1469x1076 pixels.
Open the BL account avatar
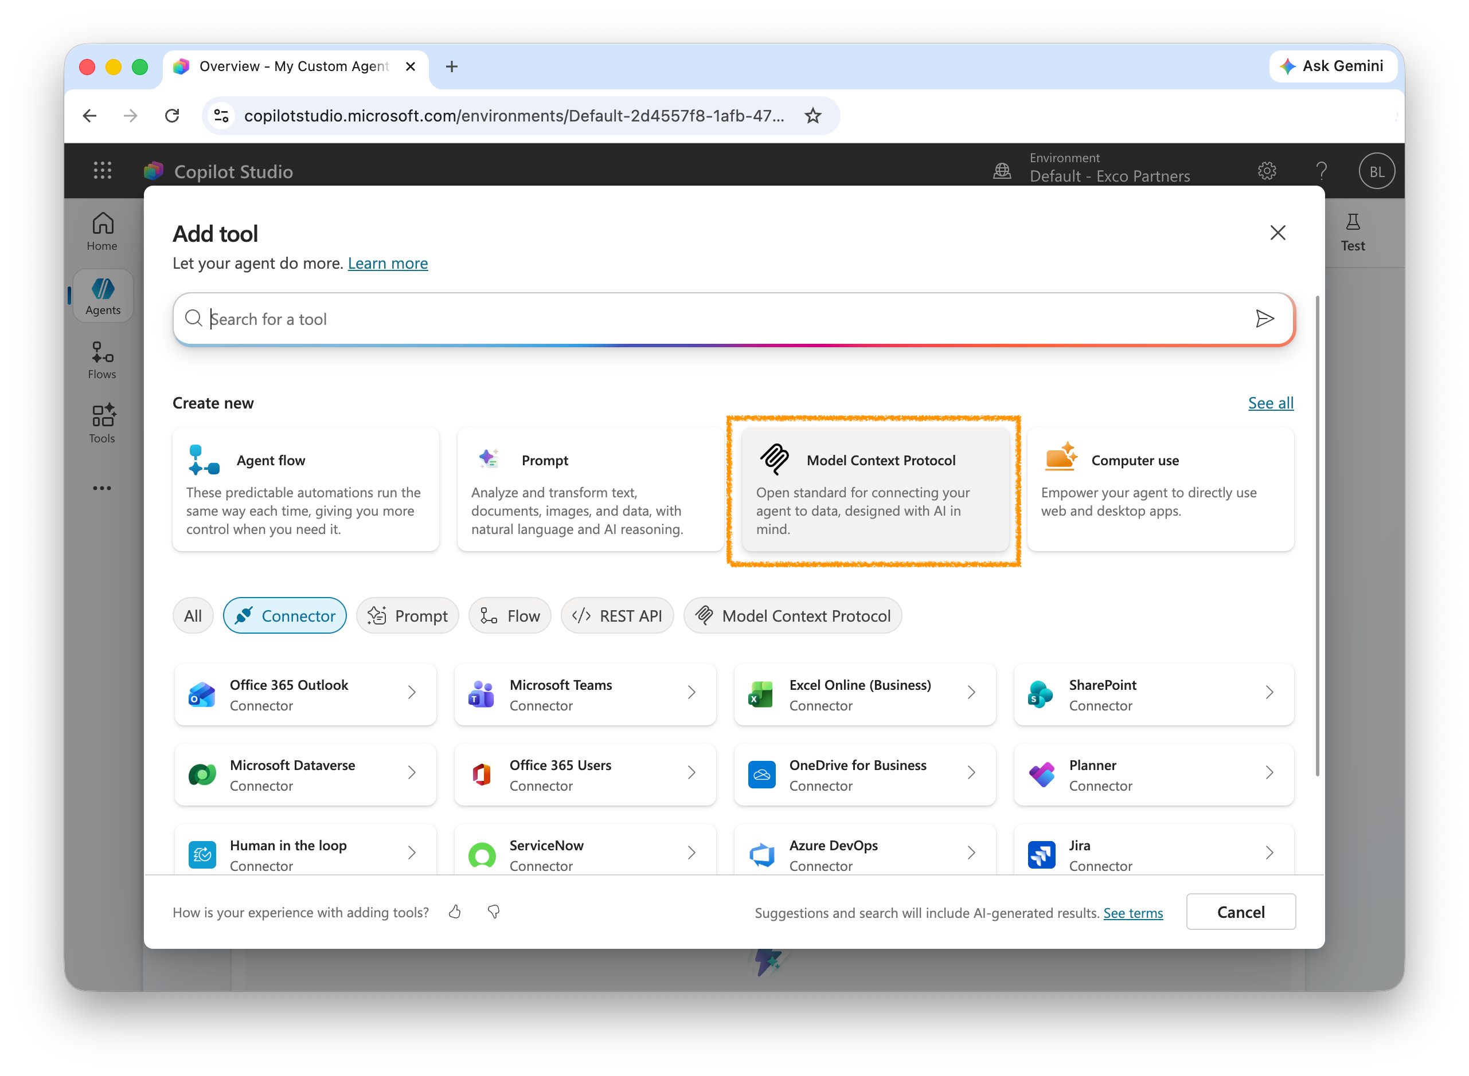coord(1377,171)
